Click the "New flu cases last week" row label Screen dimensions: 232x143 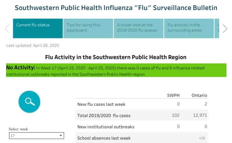coord(101,104)
